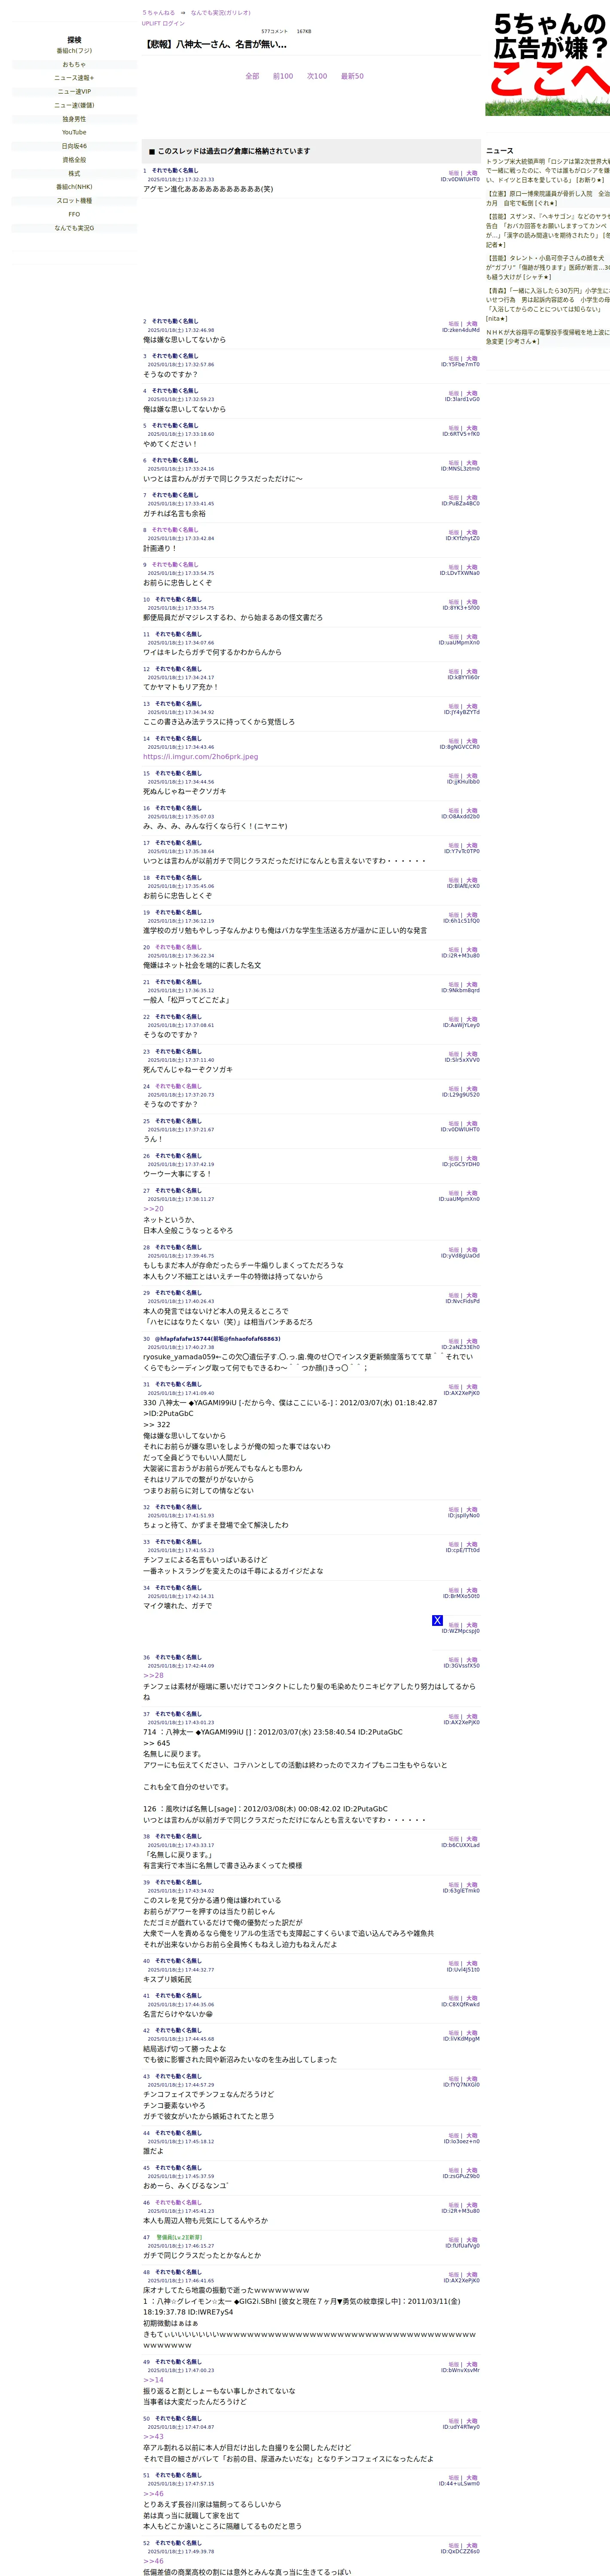610x2576 pixels.
Task: Show the 最新50 posts
Action: tap(352, 76)
